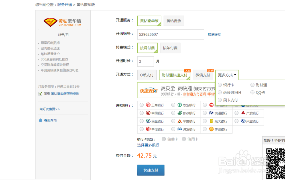
Task: Switch to the 黄钻贵族 service option
Action: (174, 21)
